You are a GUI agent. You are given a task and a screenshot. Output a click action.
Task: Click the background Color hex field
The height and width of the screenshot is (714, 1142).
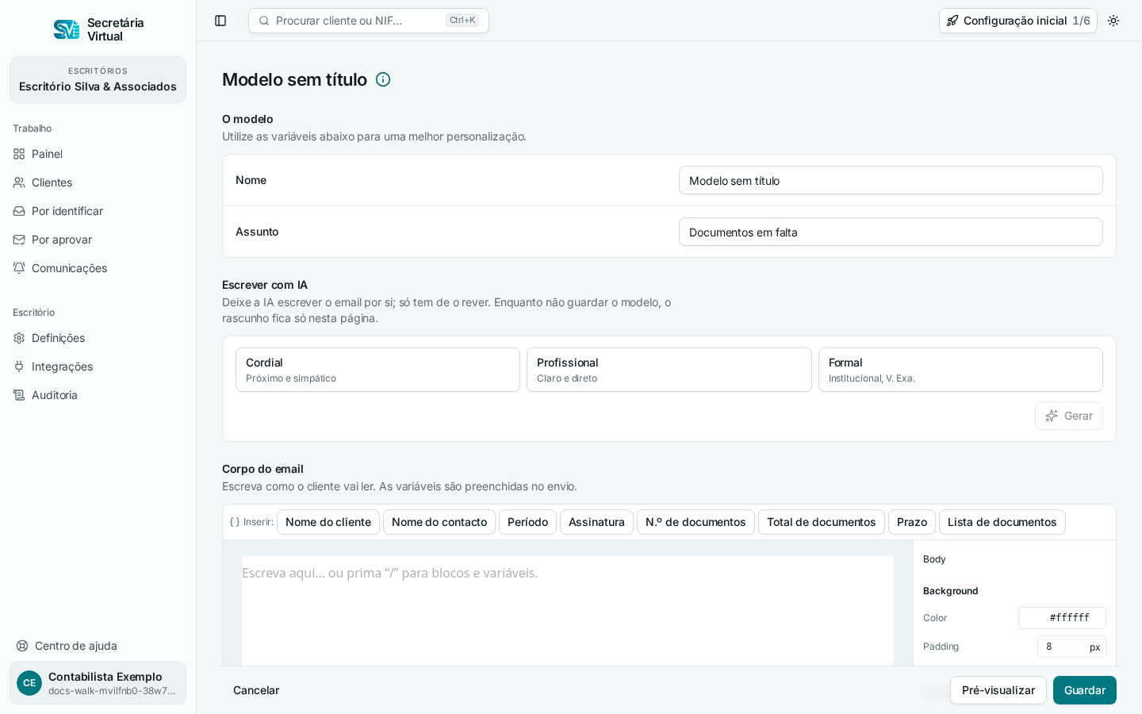click(1062, 618)
